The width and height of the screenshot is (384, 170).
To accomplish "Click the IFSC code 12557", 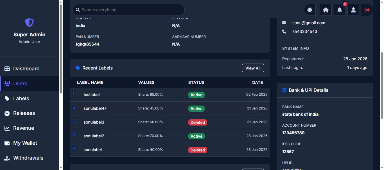I will coord(288,152).
